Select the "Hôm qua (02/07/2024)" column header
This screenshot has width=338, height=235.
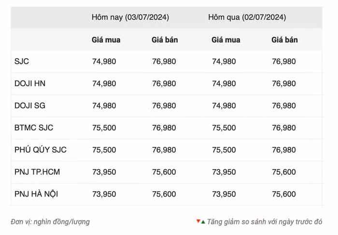click(247, 17)
